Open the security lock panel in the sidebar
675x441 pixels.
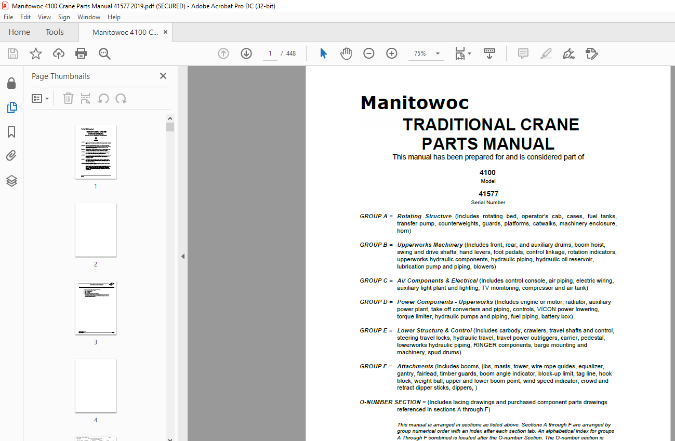pos(11,83)
